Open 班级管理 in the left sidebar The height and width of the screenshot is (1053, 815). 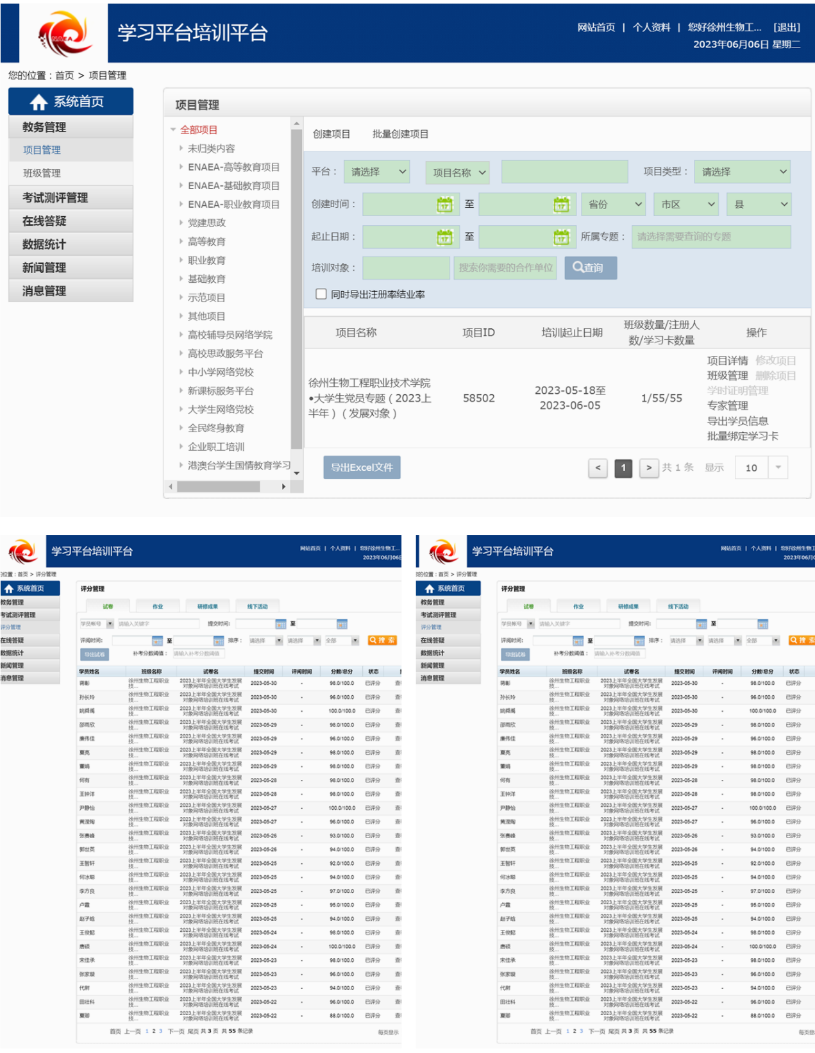click(42, 173)
